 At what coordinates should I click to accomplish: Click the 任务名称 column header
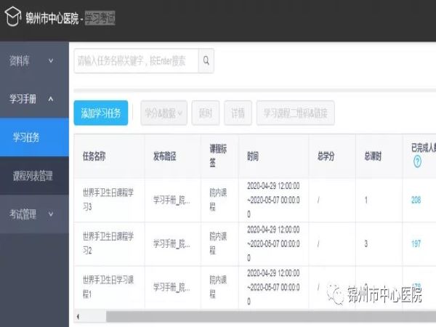coord(94,156)
